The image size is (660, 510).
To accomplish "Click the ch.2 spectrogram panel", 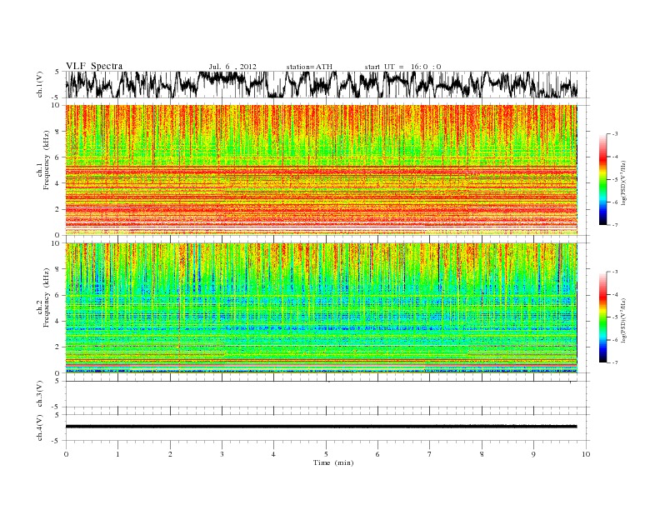I will coord(322,307).
